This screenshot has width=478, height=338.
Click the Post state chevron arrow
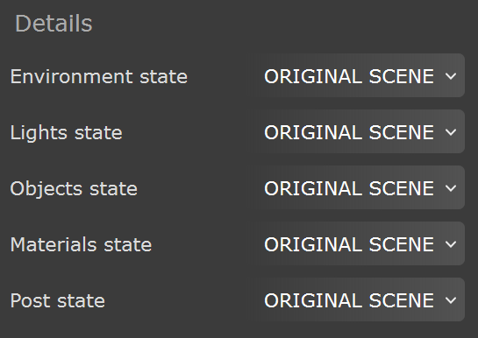(451, 300)
